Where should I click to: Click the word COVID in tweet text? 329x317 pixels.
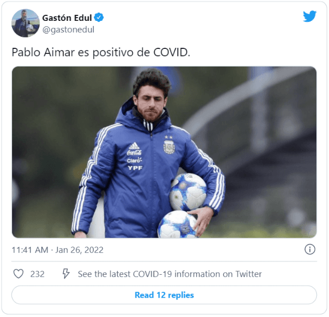(x=171, y=52)
